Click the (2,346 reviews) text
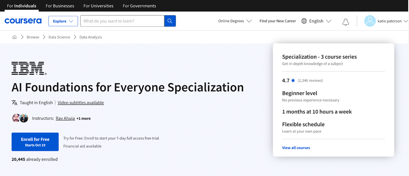Viewport: 409px width, 176px height. click(x=310, y=80)
